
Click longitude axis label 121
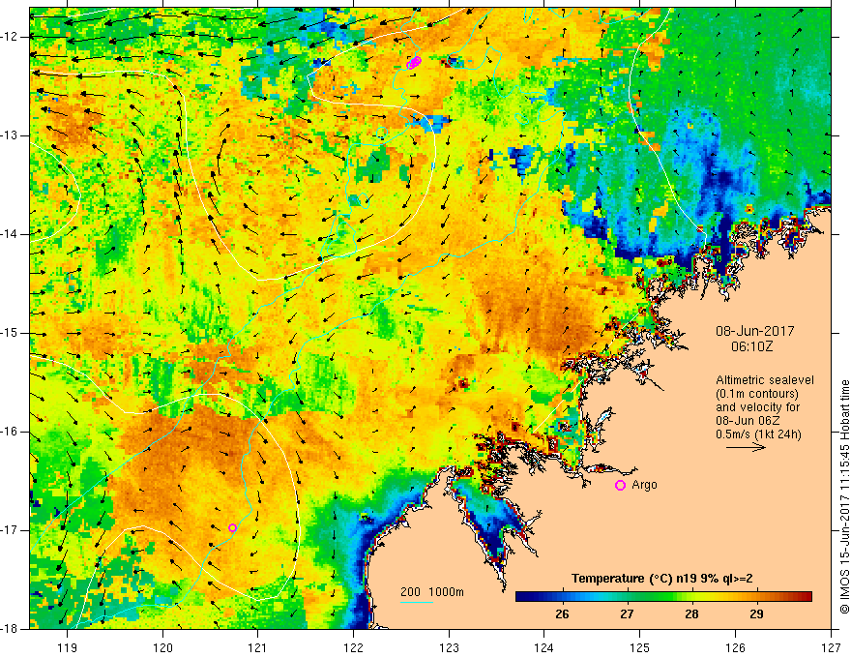point(257,647)
